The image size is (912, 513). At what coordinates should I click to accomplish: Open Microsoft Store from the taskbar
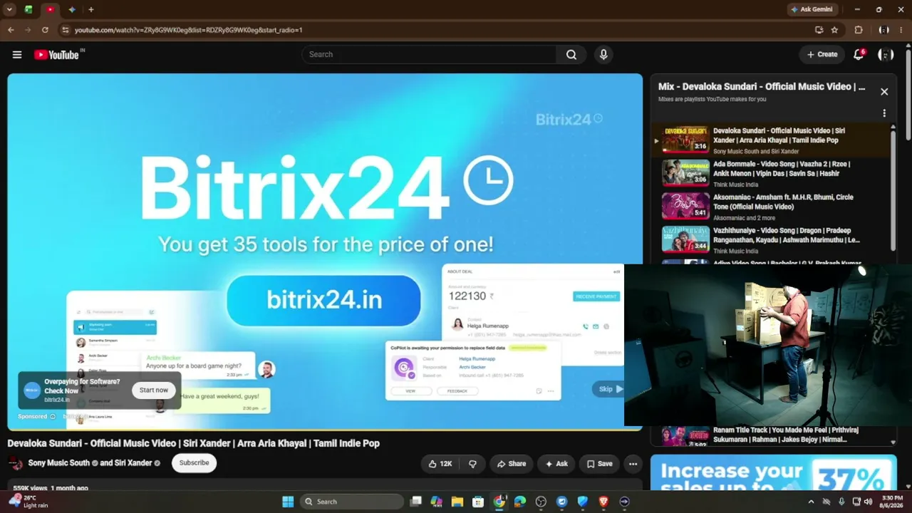click(x=478, y=502)
